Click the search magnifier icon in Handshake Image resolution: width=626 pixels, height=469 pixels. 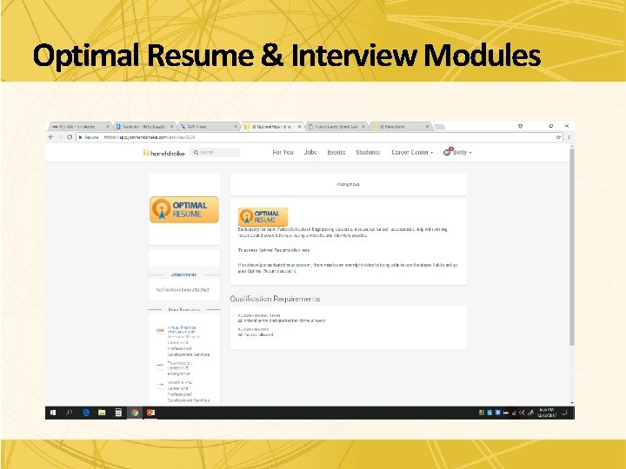click(196, 152)
